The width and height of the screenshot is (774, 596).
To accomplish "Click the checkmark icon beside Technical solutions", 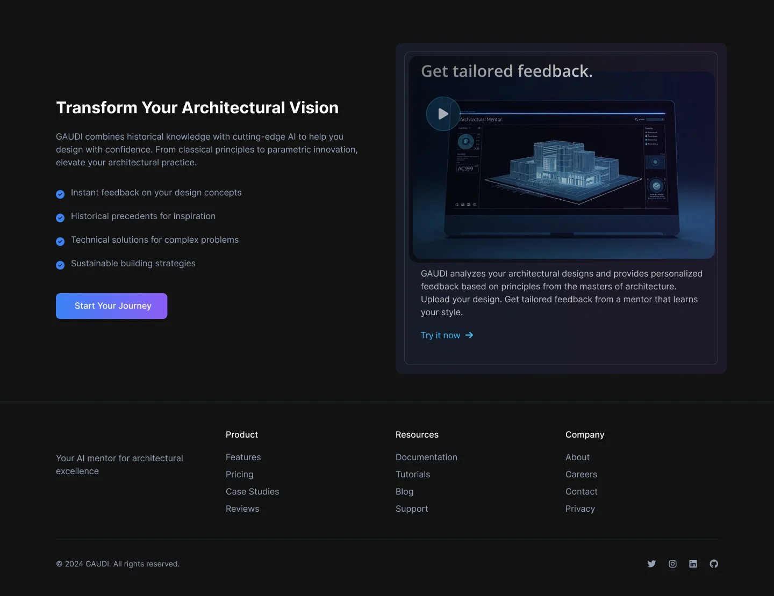I will [60, 241].
